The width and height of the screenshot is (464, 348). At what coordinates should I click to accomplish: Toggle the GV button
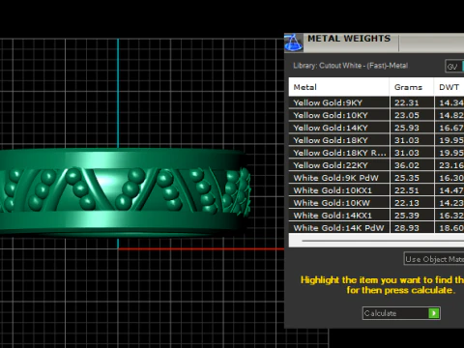[x=454, y=67]
